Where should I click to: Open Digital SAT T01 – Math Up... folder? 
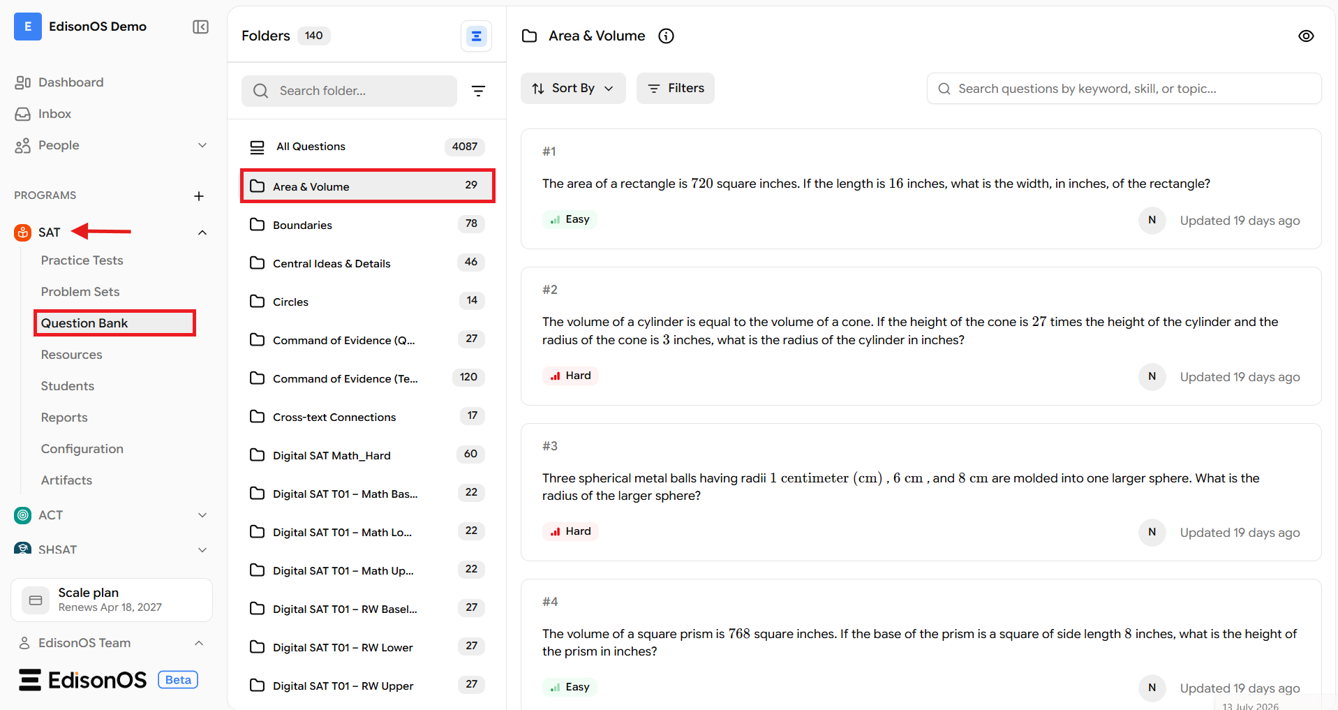pyautogui.click(x=367, y=570)
